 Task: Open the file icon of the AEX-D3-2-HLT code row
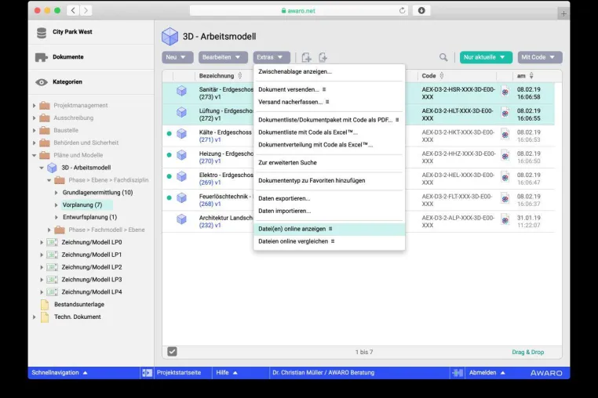point(505,113)
